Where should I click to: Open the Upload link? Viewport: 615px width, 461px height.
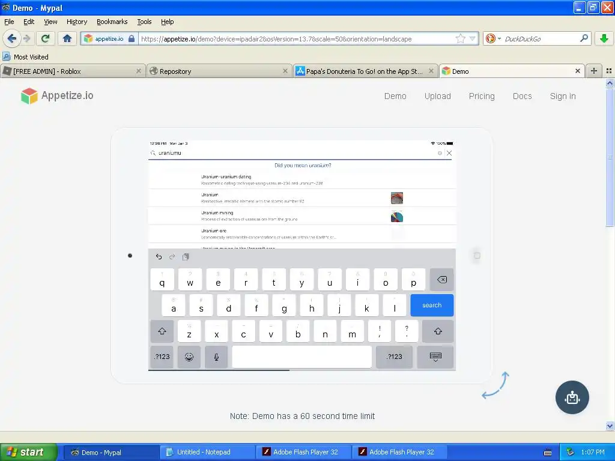point(437,96)
